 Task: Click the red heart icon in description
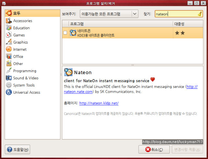pos(152,79)
